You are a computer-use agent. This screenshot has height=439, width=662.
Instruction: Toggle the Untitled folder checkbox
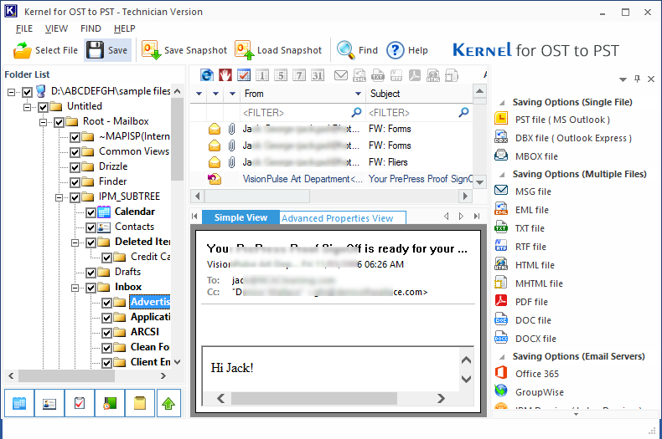coord(43,107)
